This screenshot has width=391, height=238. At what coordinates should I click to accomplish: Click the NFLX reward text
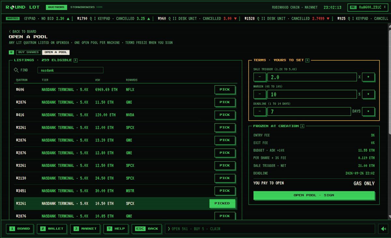coord(130,89)
